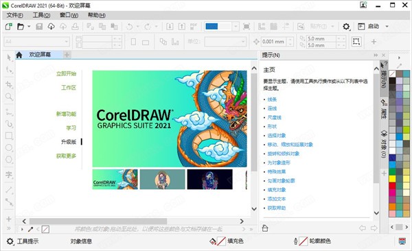Click 学习 in the welcome sidebar
Image resolution: width=412 pixels, height=251 pixels.
tap(71, 128)
